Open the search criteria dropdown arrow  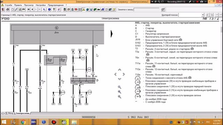(203, 15)
